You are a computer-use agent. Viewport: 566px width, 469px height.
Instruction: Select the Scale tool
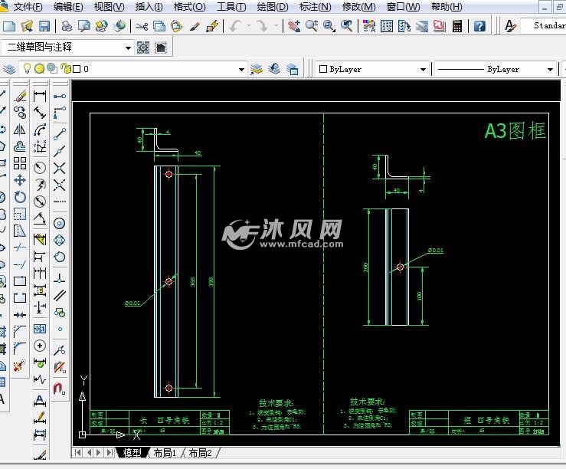pos(20,214)
